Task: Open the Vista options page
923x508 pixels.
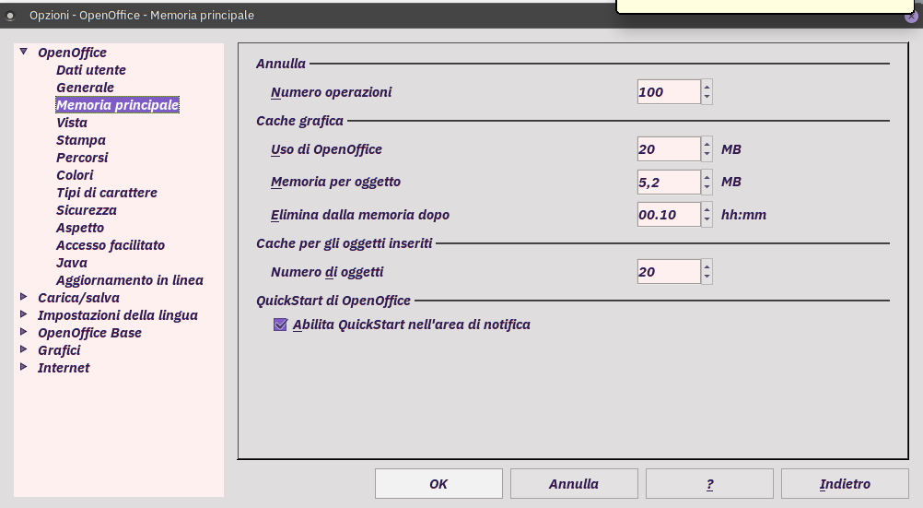Action: point(72,123)
